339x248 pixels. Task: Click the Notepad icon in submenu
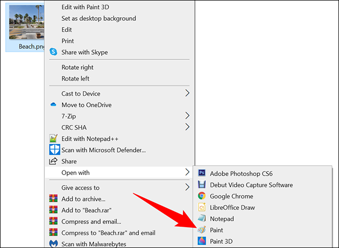(202, 219)
